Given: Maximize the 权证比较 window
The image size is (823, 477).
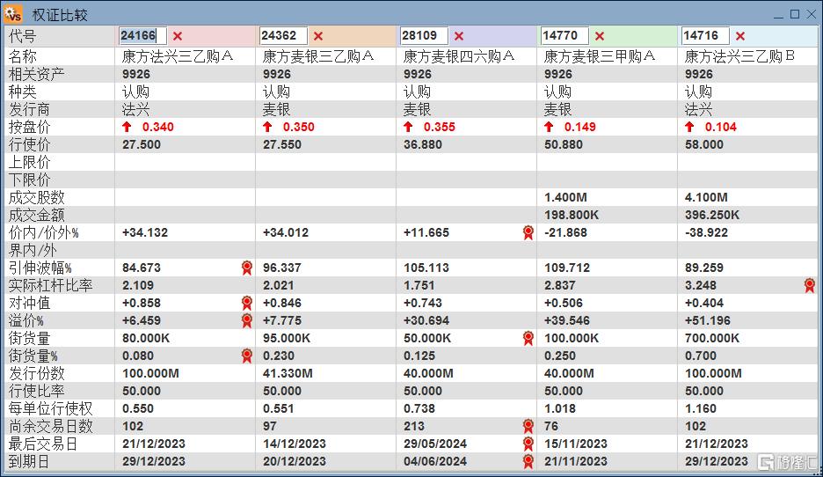Looking at the screenshot, I should click(795, 14).
